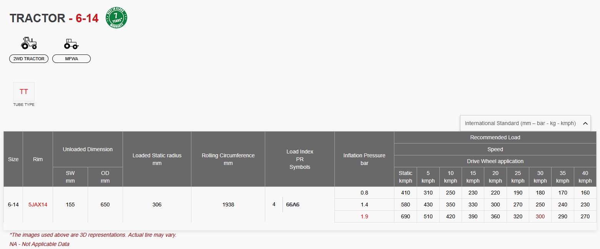Collapse units dropdown using chevron arrow

pos(585,123)
